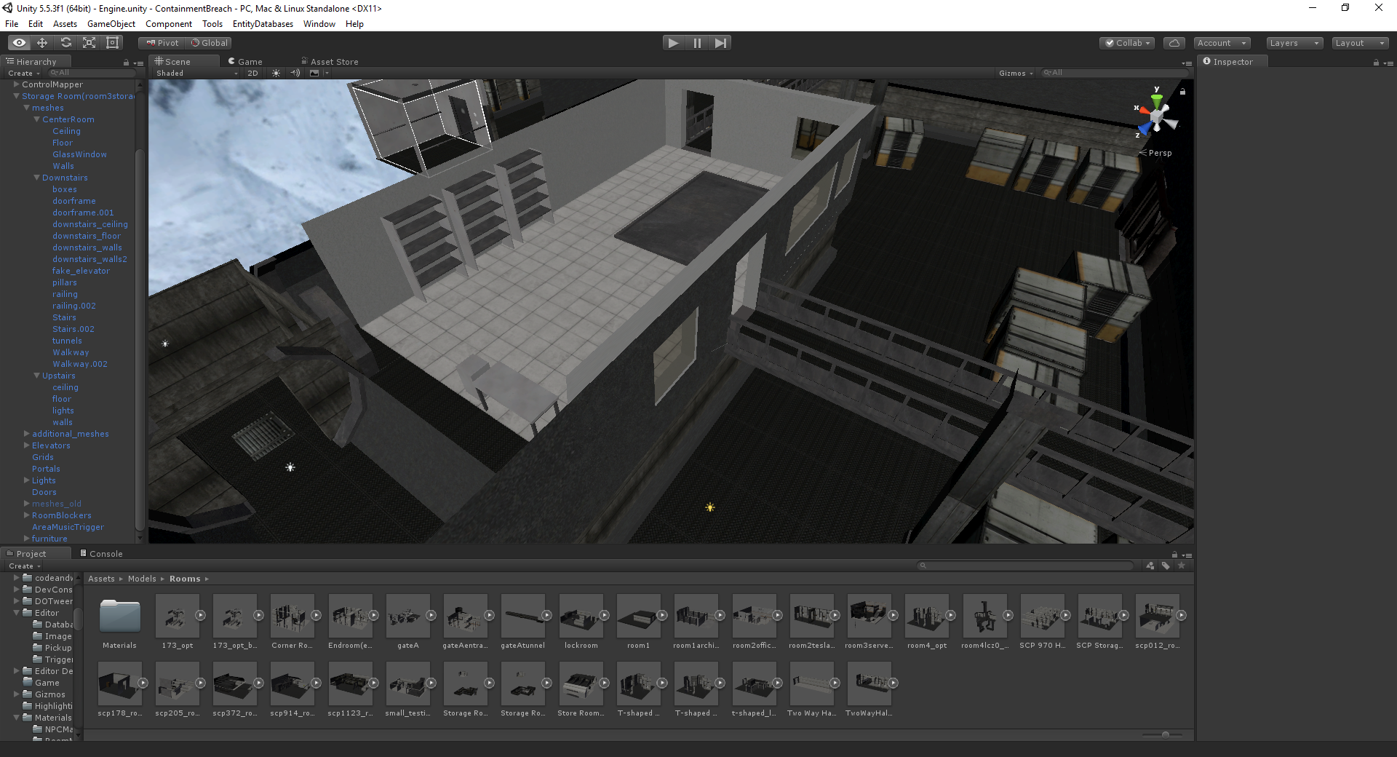Select the 173_opt model asset

(178, 622)
